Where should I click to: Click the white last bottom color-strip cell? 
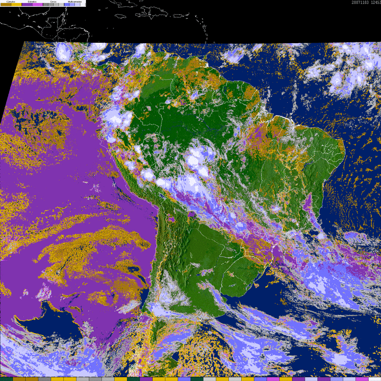[x=375, y=379]
